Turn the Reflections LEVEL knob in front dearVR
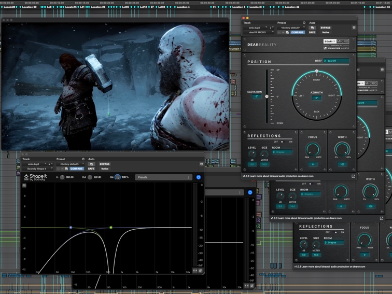 point(252,154)
